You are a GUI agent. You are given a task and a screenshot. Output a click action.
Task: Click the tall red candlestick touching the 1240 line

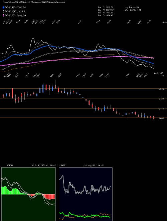point(12,93)
